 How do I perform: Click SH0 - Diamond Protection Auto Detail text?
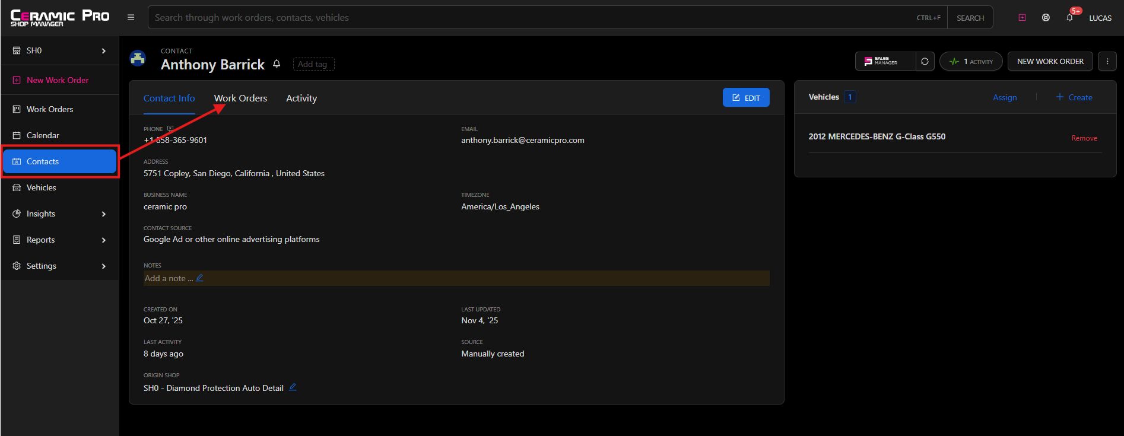coord(214,388)
